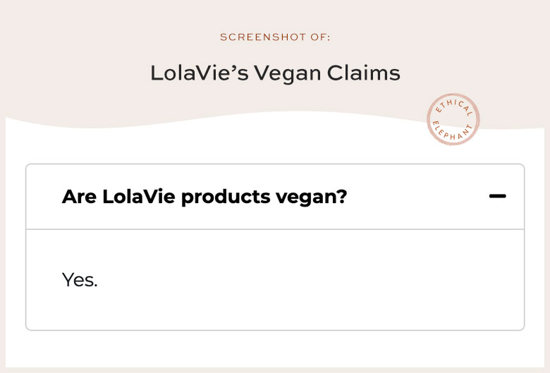Click the blank area of the answer panel beside 'Yes.'
Screen dimensions: 550x373
point(309,280)
